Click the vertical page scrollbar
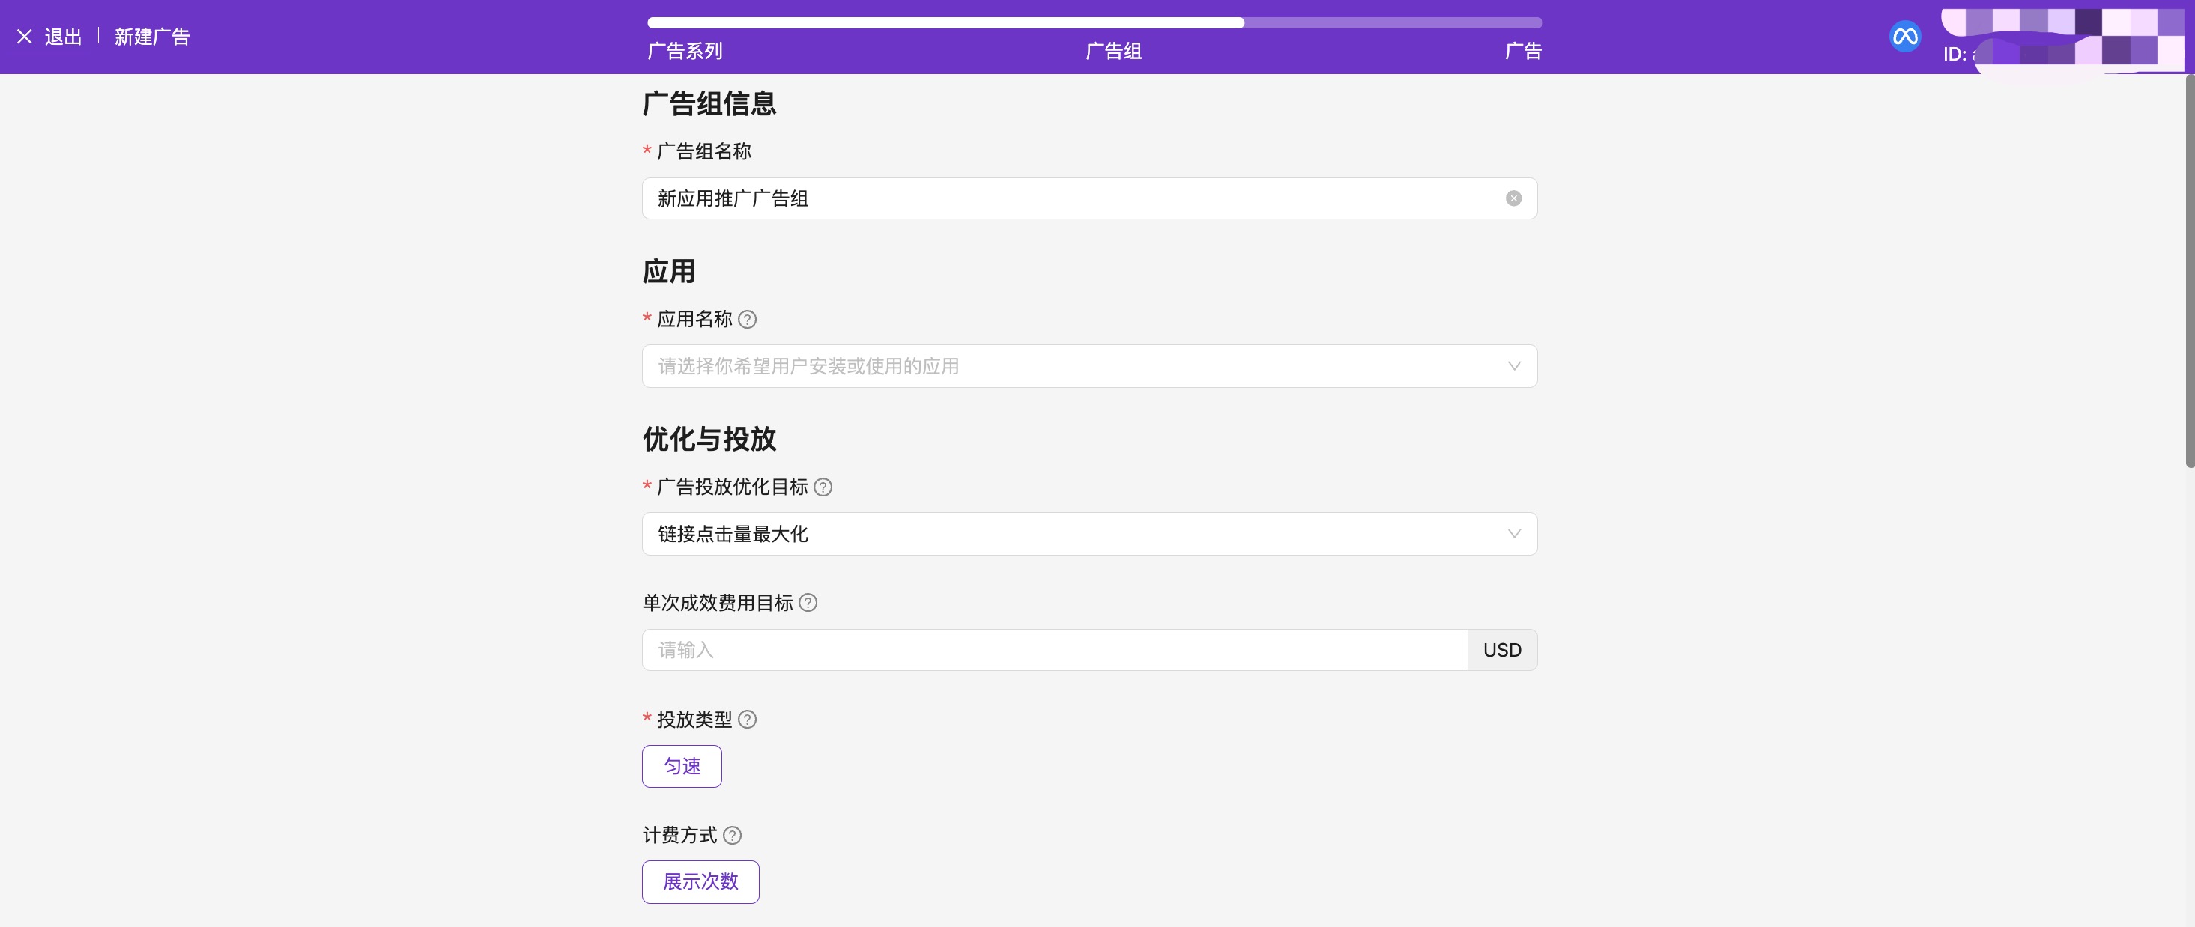Image resolution: width=2195 pixels, height=927 pixels. 2190,271
